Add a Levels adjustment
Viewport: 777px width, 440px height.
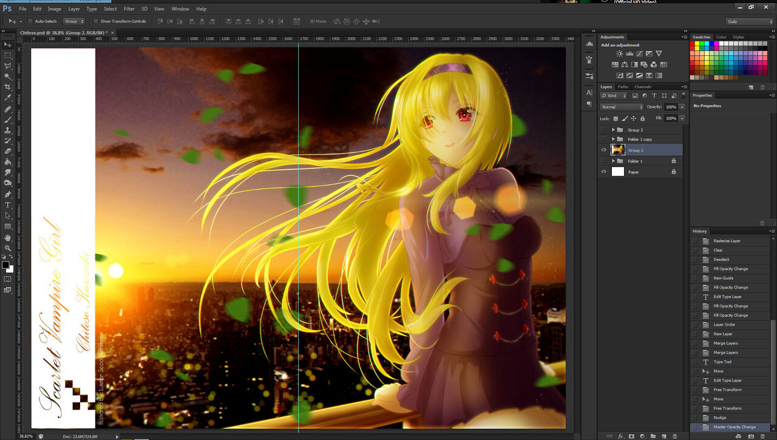[x=629, y=54]
